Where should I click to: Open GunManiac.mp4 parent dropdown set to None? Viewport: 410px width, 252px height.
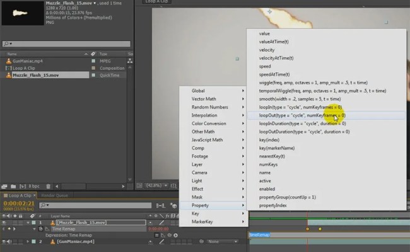pos(222,241)
